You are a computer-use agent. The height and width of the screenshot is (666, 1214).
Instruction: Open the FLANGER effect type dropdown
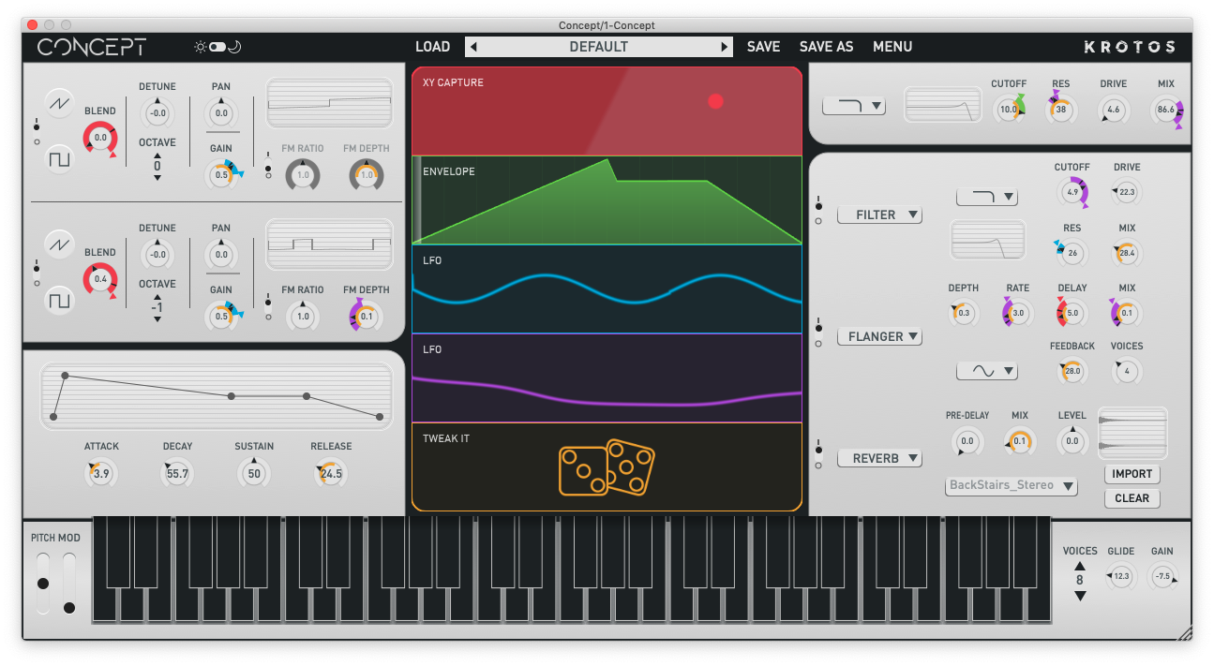click(x=879, y=336)
